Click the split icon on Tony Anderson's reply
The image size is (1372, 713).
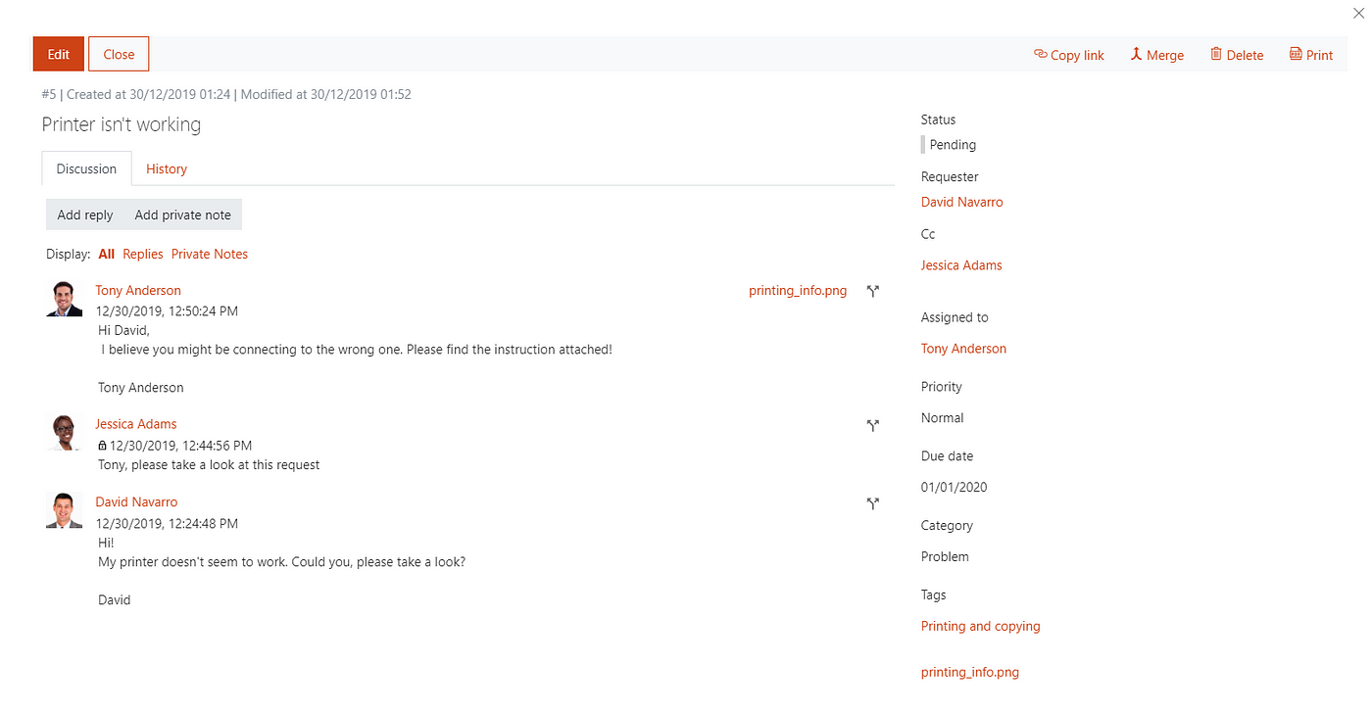point(873,291)
